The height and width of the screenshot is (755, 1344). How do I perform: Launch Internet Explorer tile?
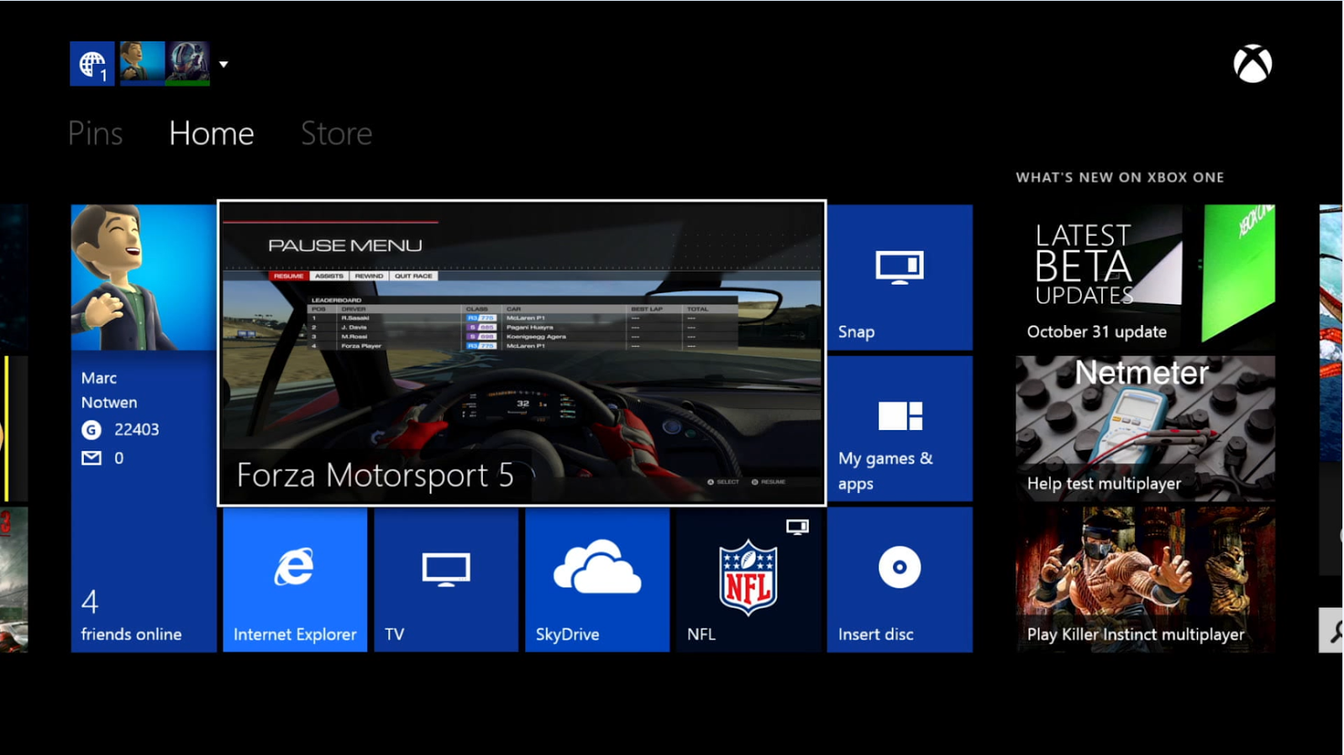click(x=295, y=579)
